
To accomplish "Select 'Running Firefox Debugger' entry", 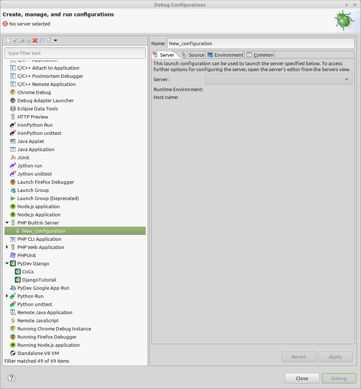I will pyautogui.click(x=47, y=337).
